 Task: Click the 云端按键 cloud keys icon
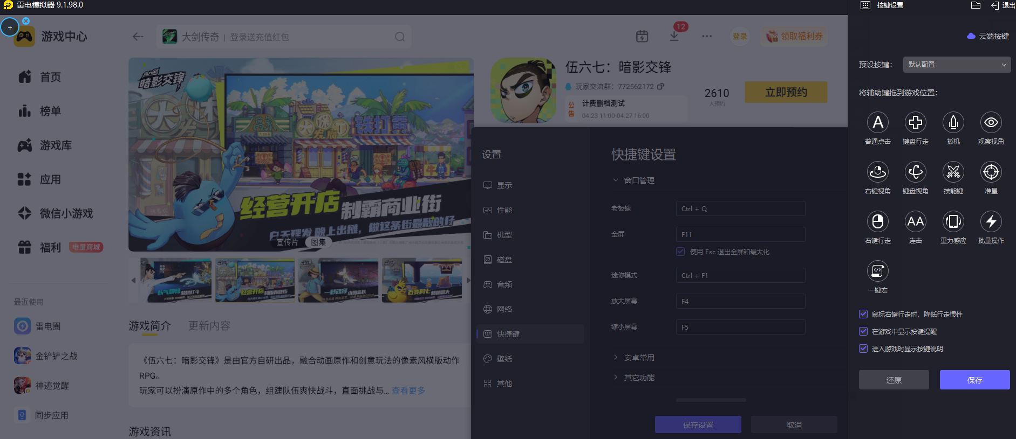tap(971, 36)
